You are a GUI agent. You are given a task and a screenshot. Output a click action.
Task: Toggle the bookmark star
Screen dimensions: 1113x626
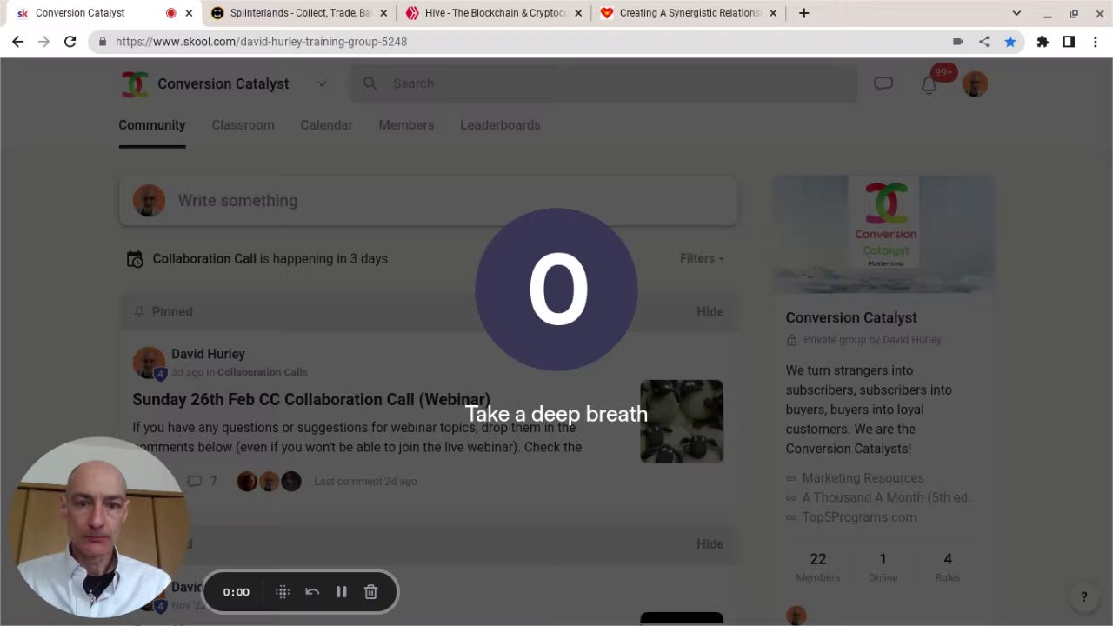click(1010, 41)
